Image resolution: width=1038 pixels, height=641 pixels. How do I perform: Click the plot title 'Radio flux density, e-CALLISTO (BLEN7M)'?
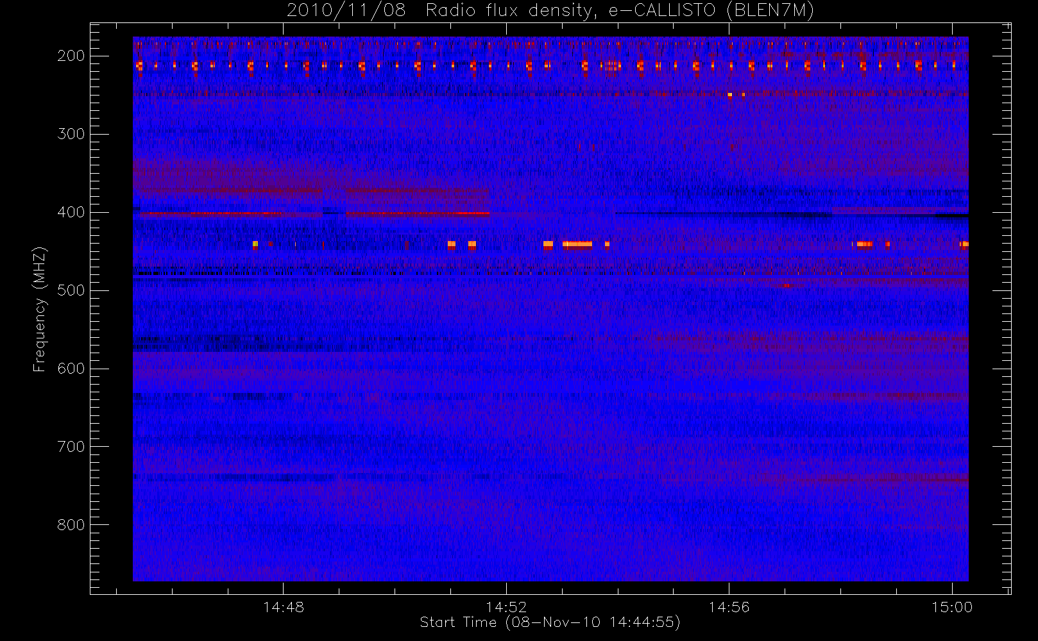pos(620,11)
